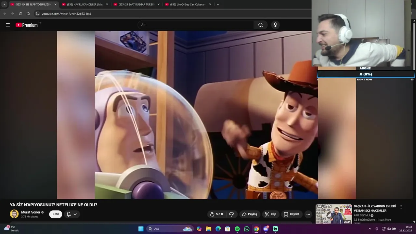Viewport: 416px width, 234px height.
Task: Close the '24 SAAT RÜZGAR TÜRBİN' tab
Action: [159, 5]
